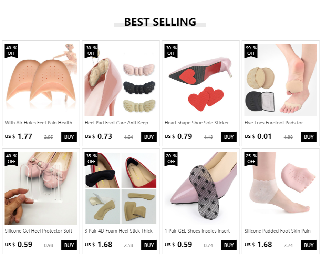Click the 99% OFF badge on forefoot pads
Viewport: 321px width, 258px height.
click(x=251, y=51)
